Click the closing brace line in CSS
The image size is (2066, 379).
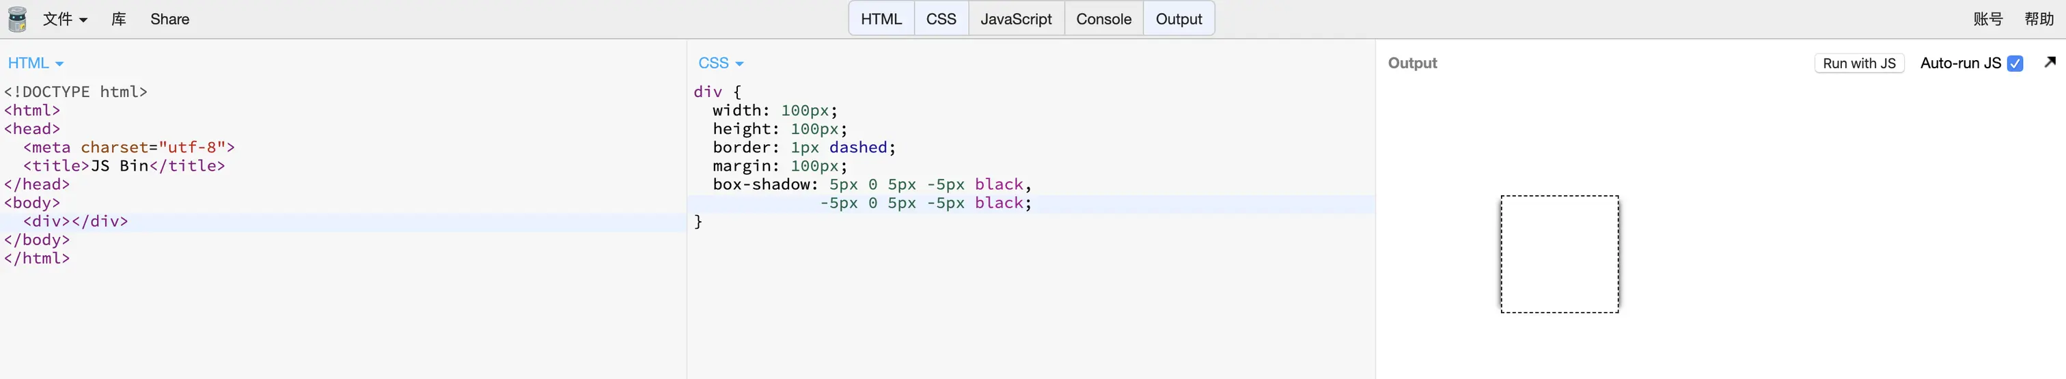698,221
